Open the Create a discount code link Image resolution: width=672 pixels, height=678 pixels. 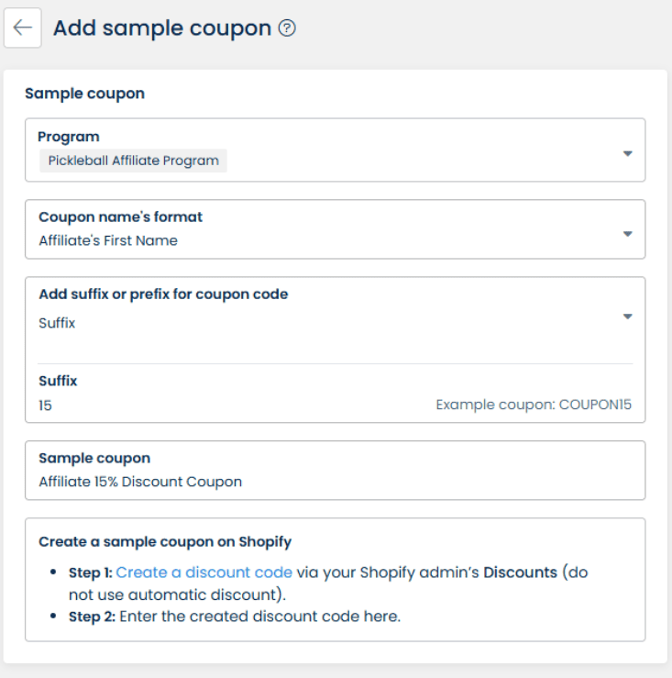click(x=204, y=572)
